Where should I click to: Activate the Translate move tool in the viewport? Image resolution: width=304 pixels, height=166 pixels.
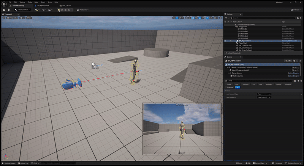click(177, 18)
